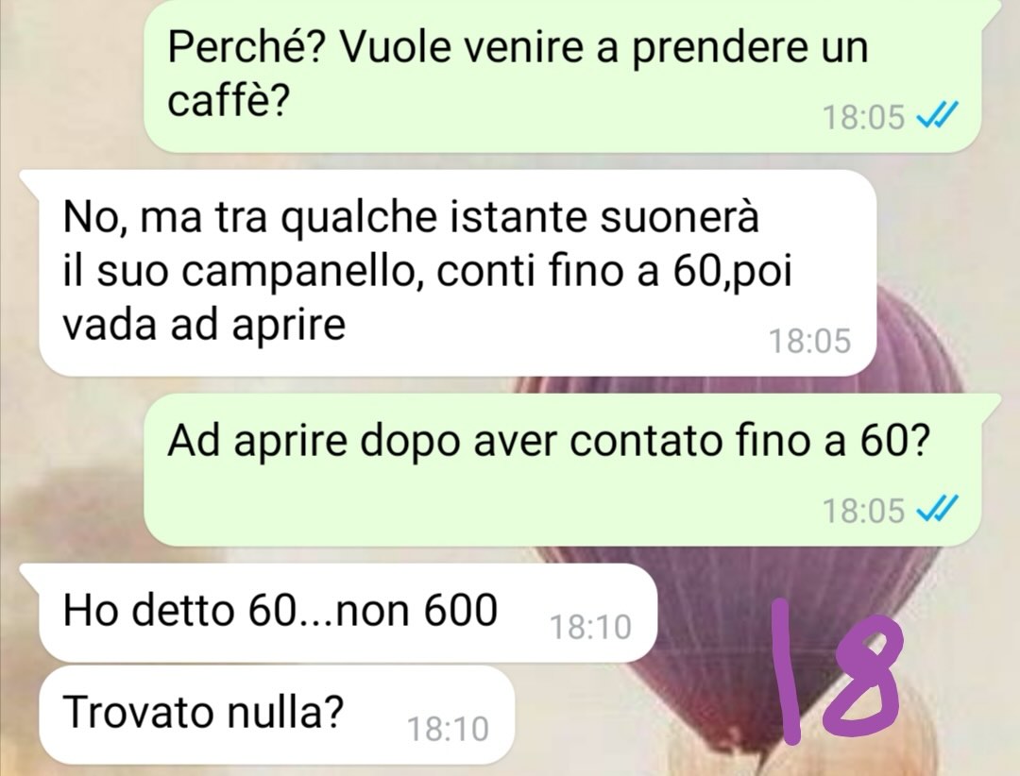This screenshot has width=1020, height=776.
Task: Click the 18:10 timestamp beside 'Ho detto 60'
Action: [x=590, y=628]
